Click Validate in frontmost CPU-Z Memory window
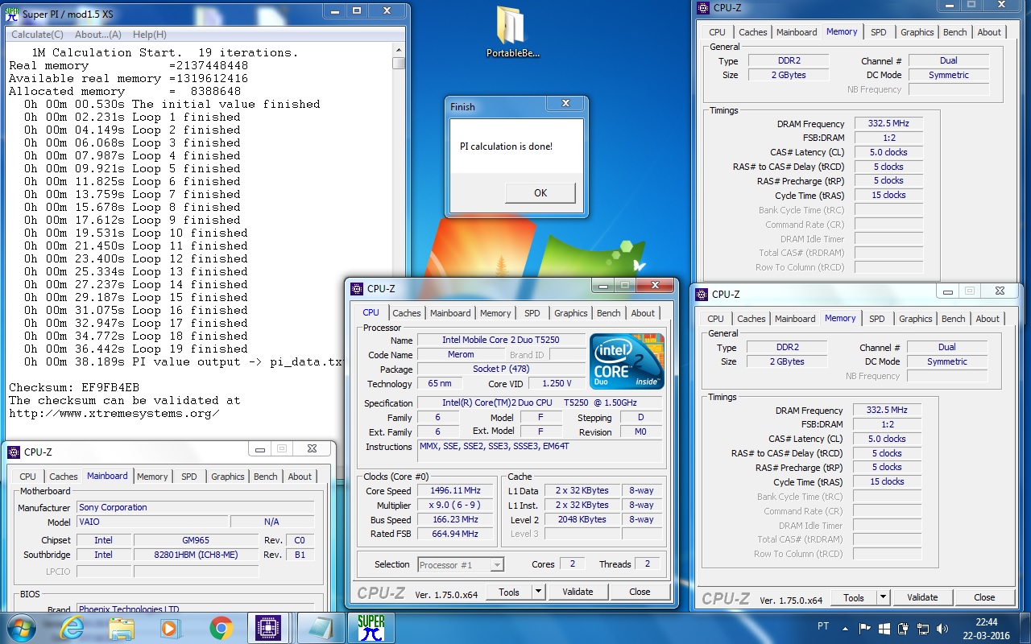The image size is (1031, 644). coord(922,597)
